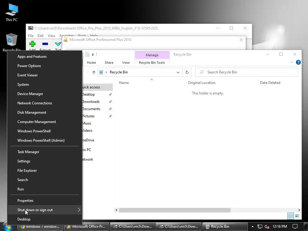Close the Microsoft Office Professional Plus dialog
The width and height of the screenshot is (308, 231).
(x=241, y=40)
